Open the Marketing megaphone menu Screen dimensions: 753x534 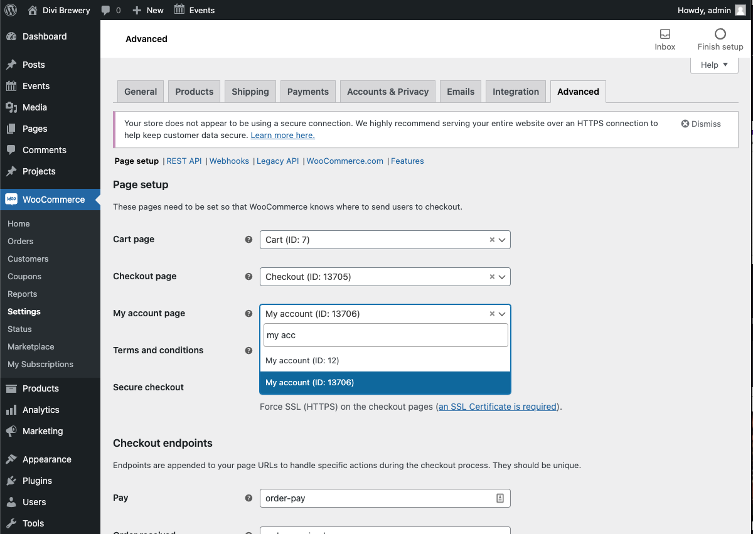(x=50, y=431)
